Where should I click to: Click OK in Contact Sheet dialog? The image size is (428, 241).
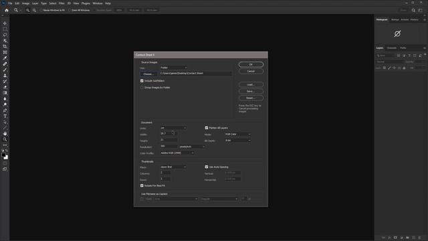click(251, 64)
